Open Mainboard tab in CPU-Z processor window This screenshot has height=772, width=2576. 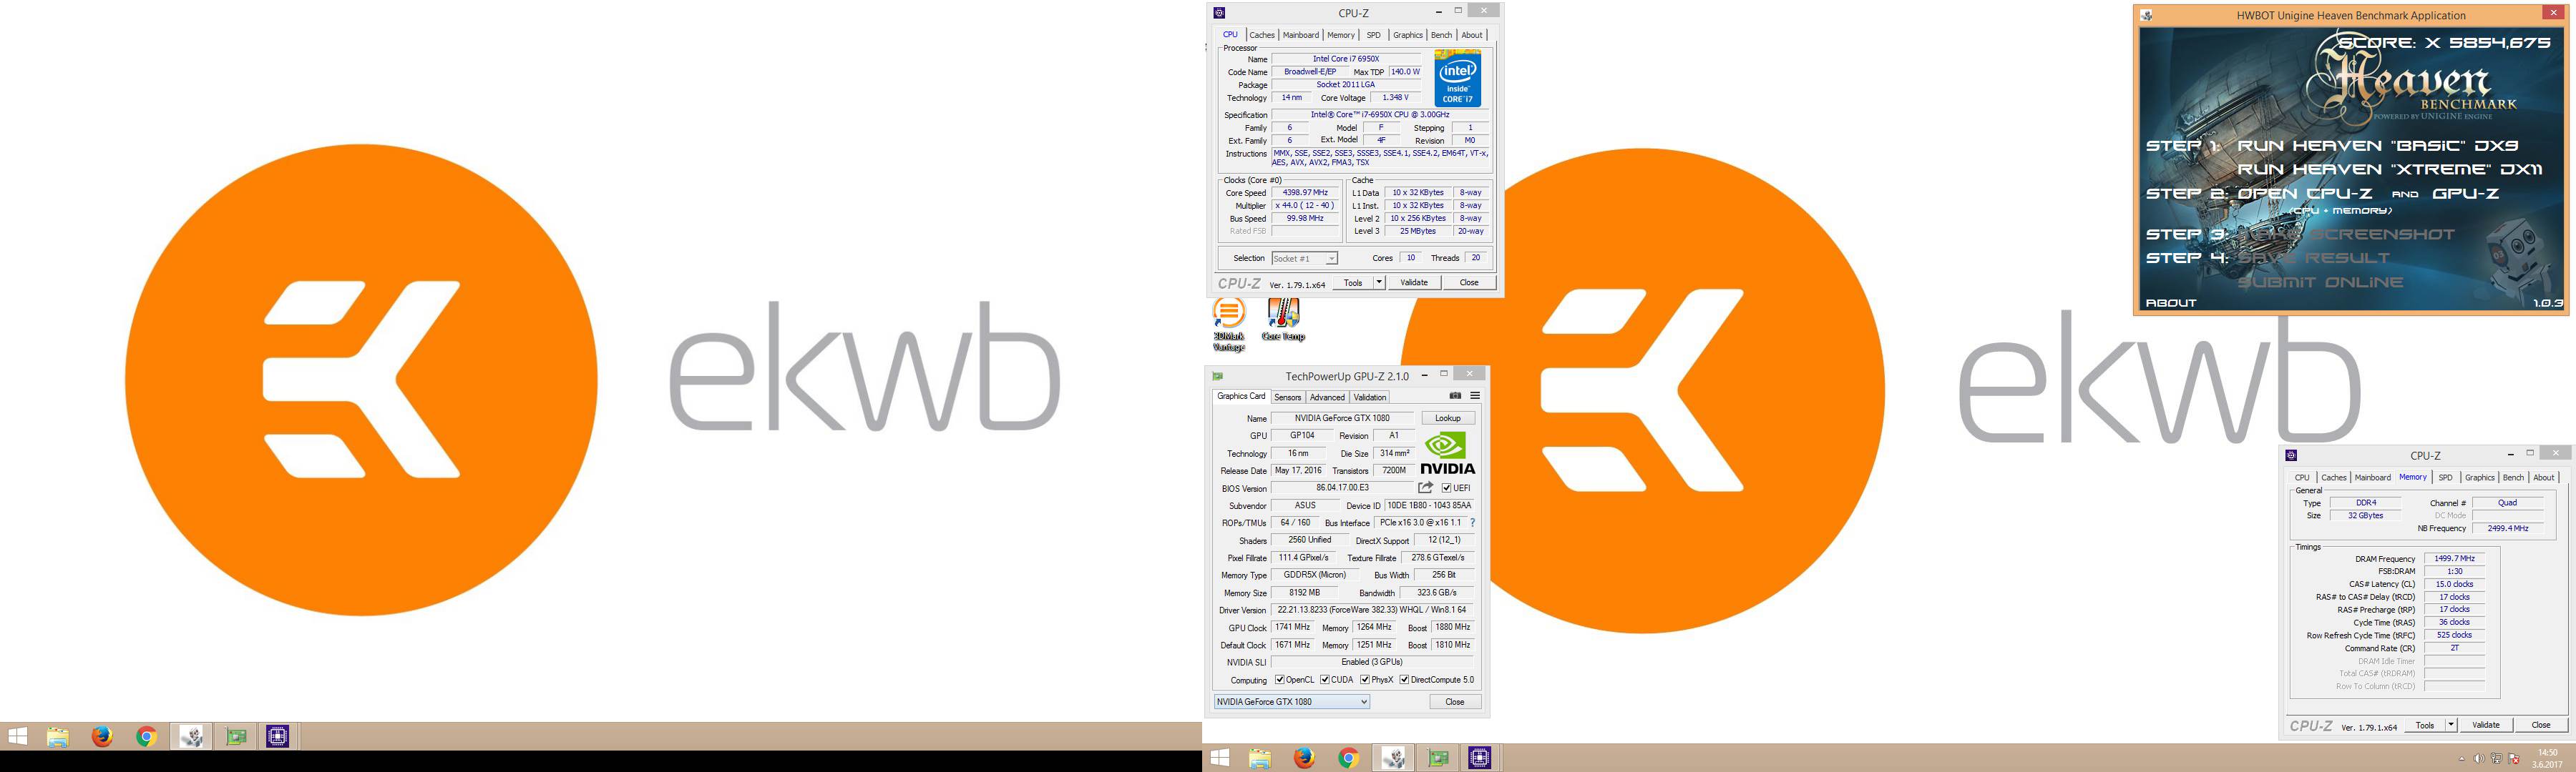point(1301,35)
